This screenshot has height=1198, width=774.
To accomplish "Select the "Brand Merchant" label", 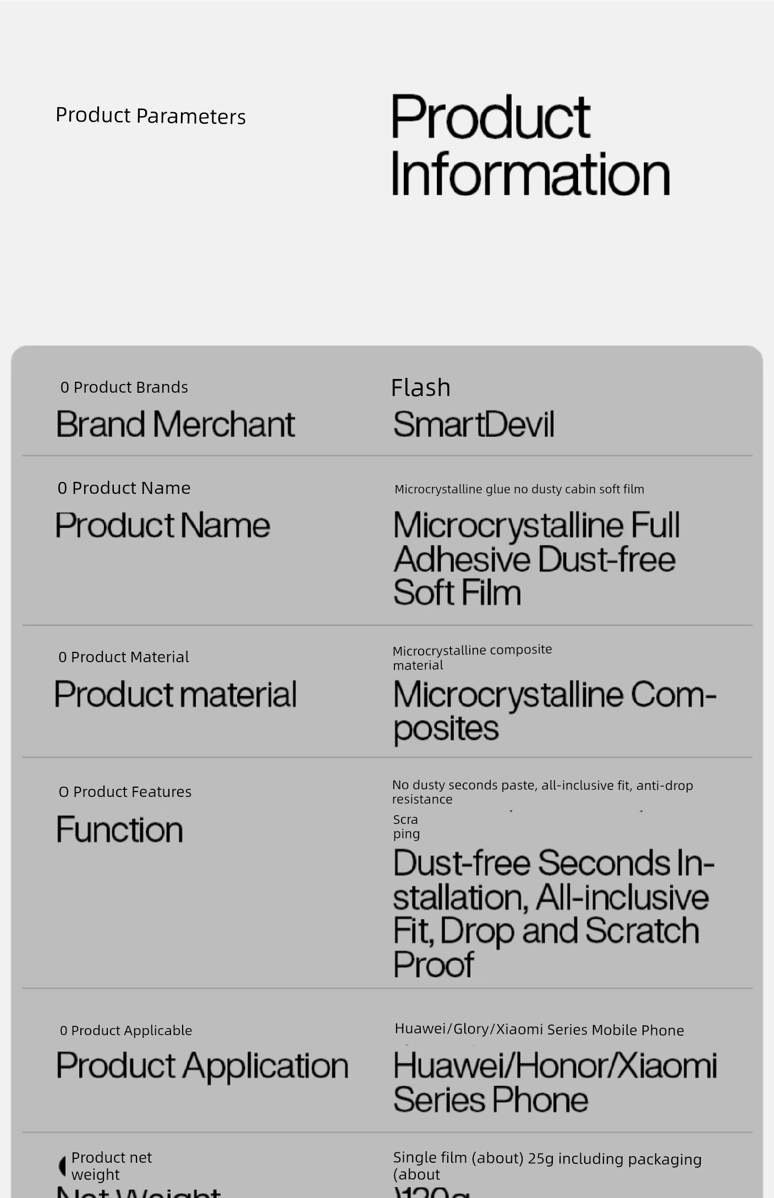I will (175, 424).
